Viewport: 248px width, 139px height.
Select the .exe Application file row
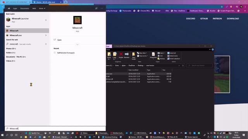(139, 74)
